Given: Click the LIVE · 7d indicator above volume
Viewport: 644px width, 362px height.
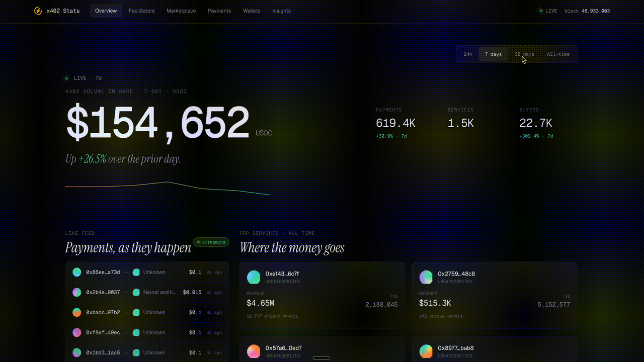Looking at the screenshot, I should click(x=84, y=78).
